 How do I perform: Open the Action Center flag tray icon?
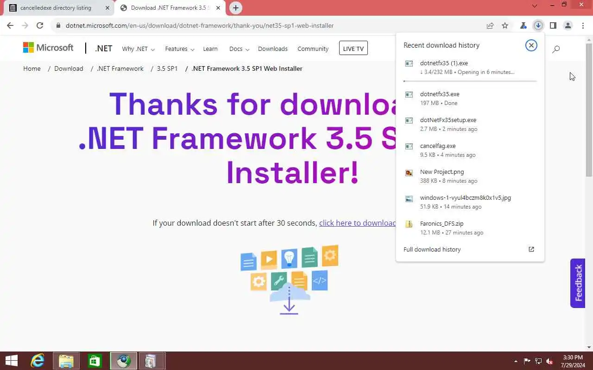point(527,361)
